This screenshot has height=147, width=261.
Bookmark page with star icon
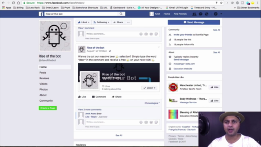[221, 3]
